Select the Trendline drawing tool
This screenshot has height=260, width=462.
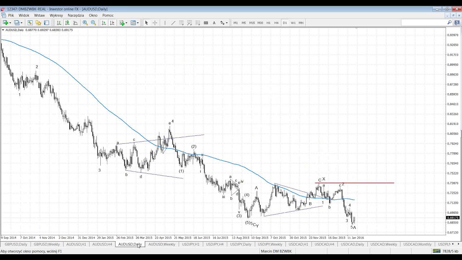(x=173, y=23)
